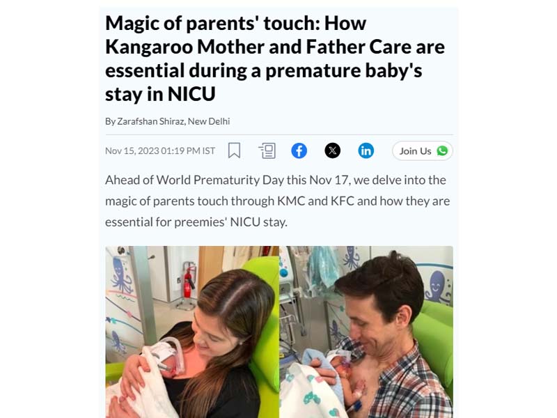Share the article on Facebook
The width and height of the screenshot is (557, 418).
[x=299, y=150]
